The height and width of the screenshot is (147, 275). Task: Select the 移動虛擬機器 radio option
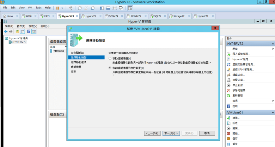(x=110, y=58)
